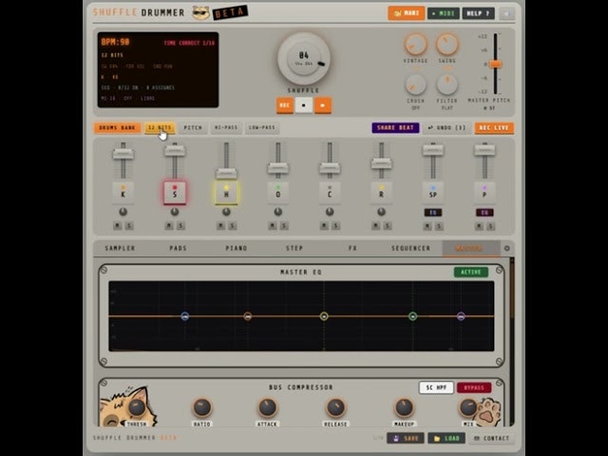Click the stop button in transport
Viewport: 608px width, 456px height.
tap(304, 105)
